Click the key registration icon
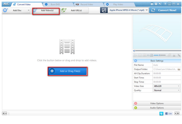The width and height of the screenshot is (182, 124). [160, 4]
